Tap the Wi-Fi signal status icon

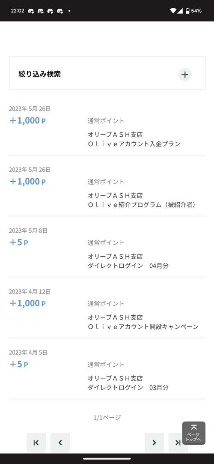coord(173,11)
